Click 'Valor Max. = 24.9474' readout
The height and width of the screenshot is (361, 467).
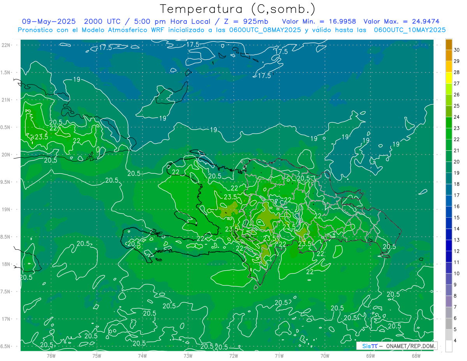(x=402, y=21)
